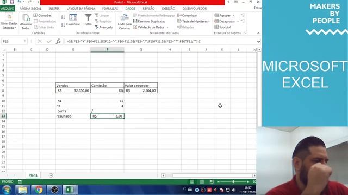Click the Desagrupar button
This screenshot has height=195, width=348.
(x=225, y=21)
